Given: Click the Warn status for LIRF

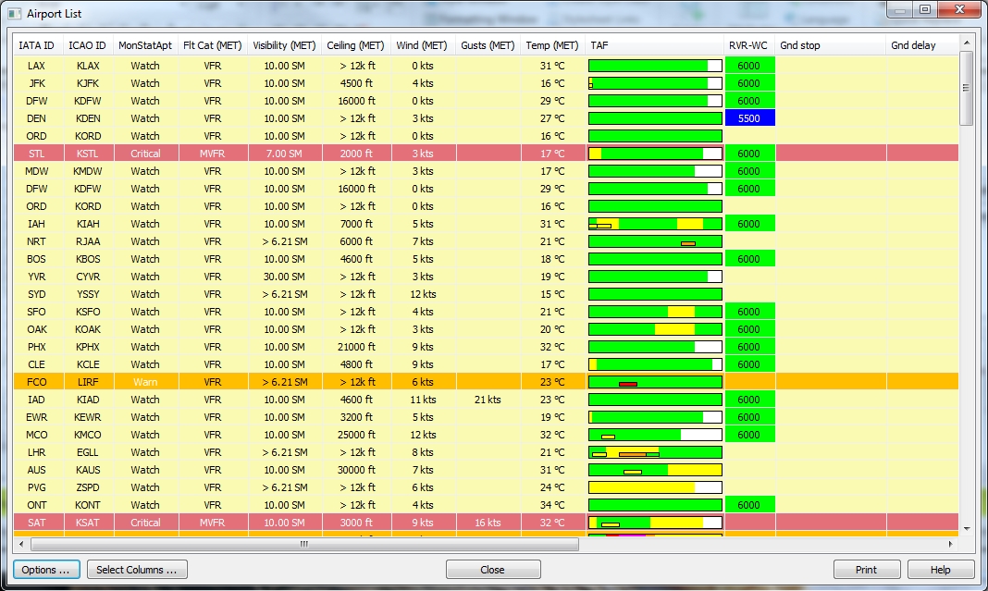Looking at the screenshot, I should pos(145,382).
